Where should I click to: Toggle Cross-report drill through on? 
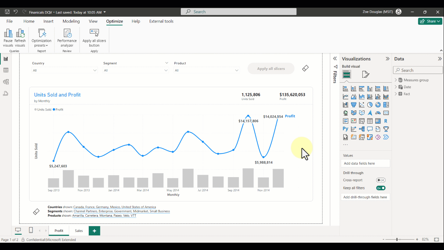(381, 180)
